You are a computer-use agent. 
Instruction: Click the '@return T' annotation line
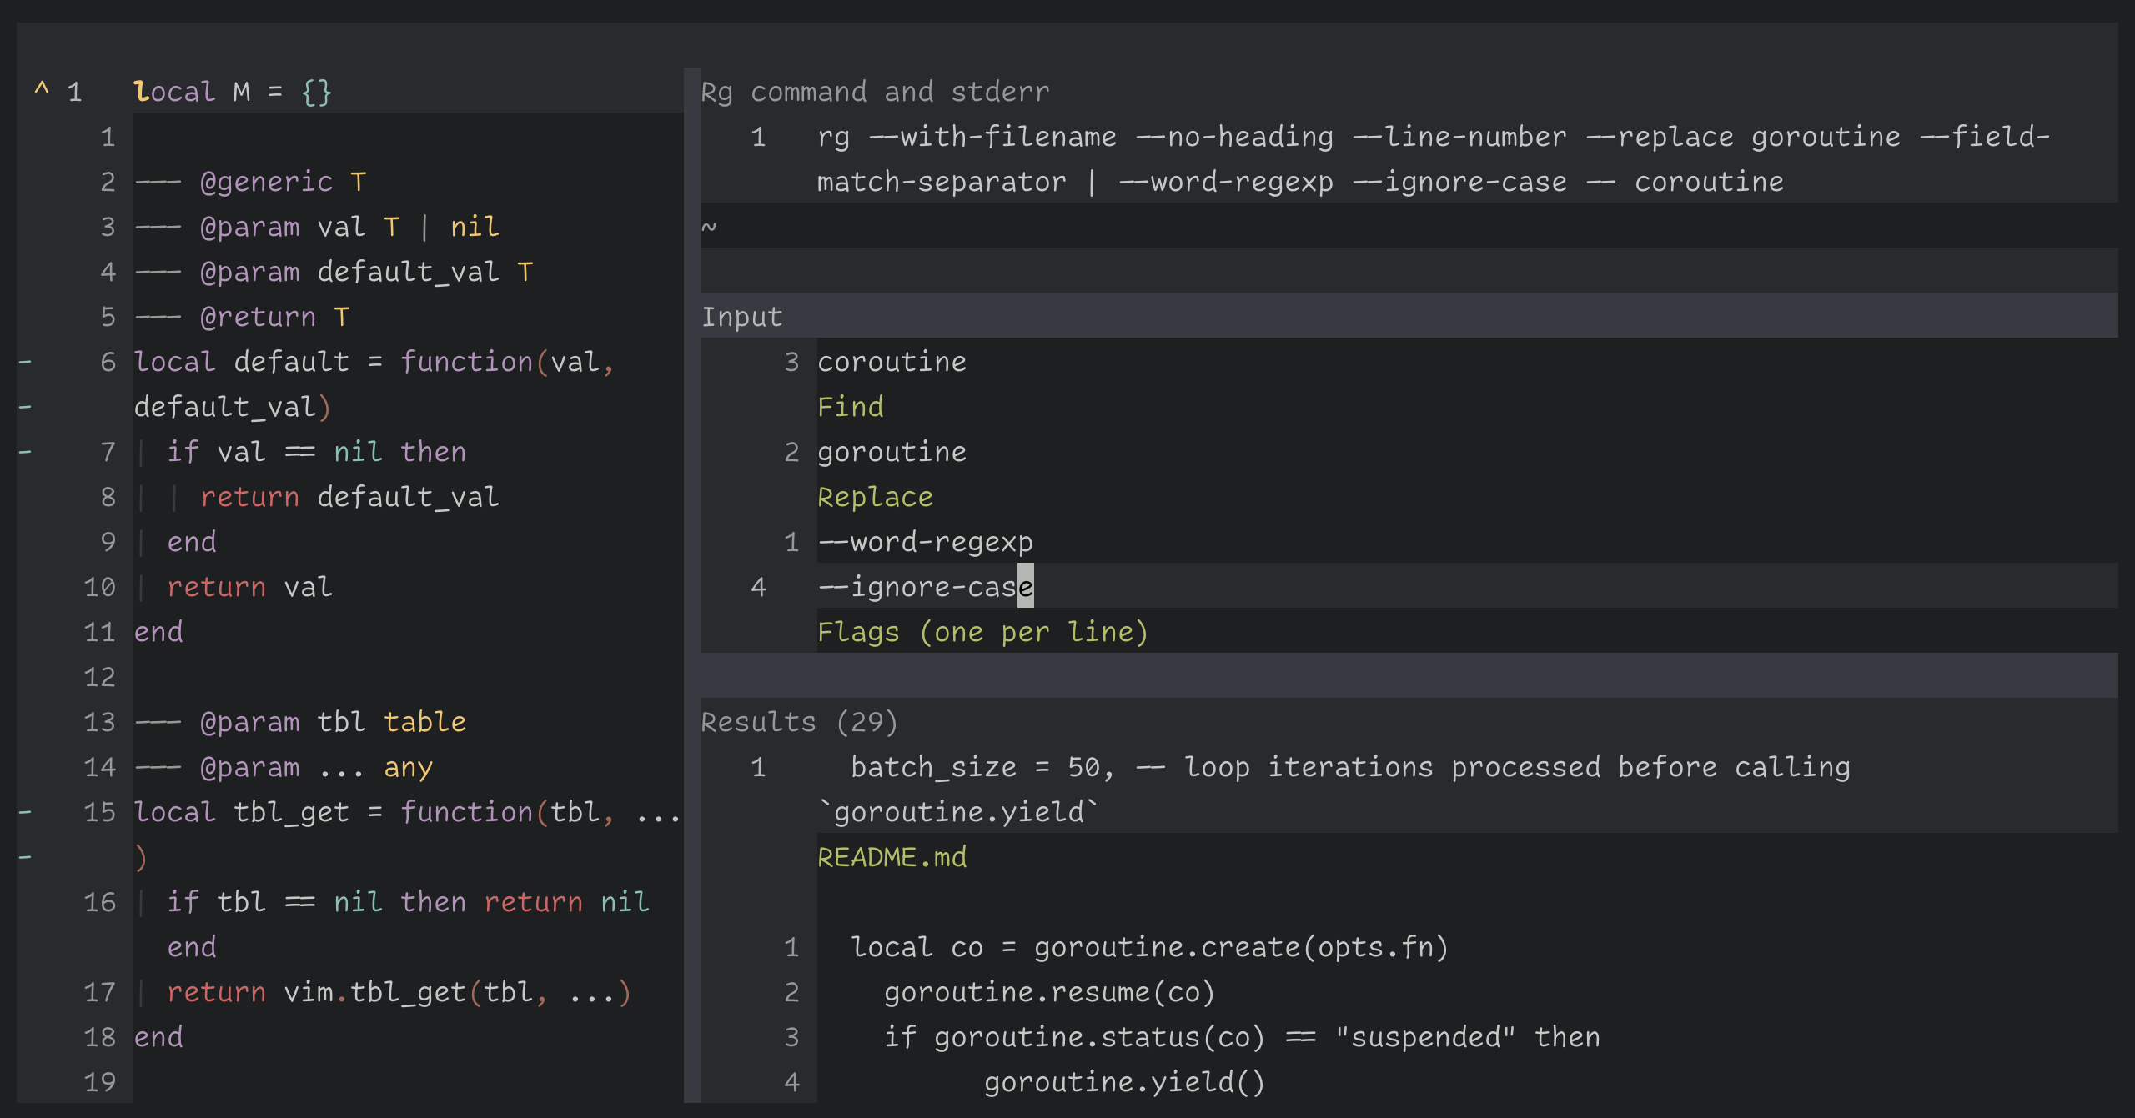tap(242, 317)
